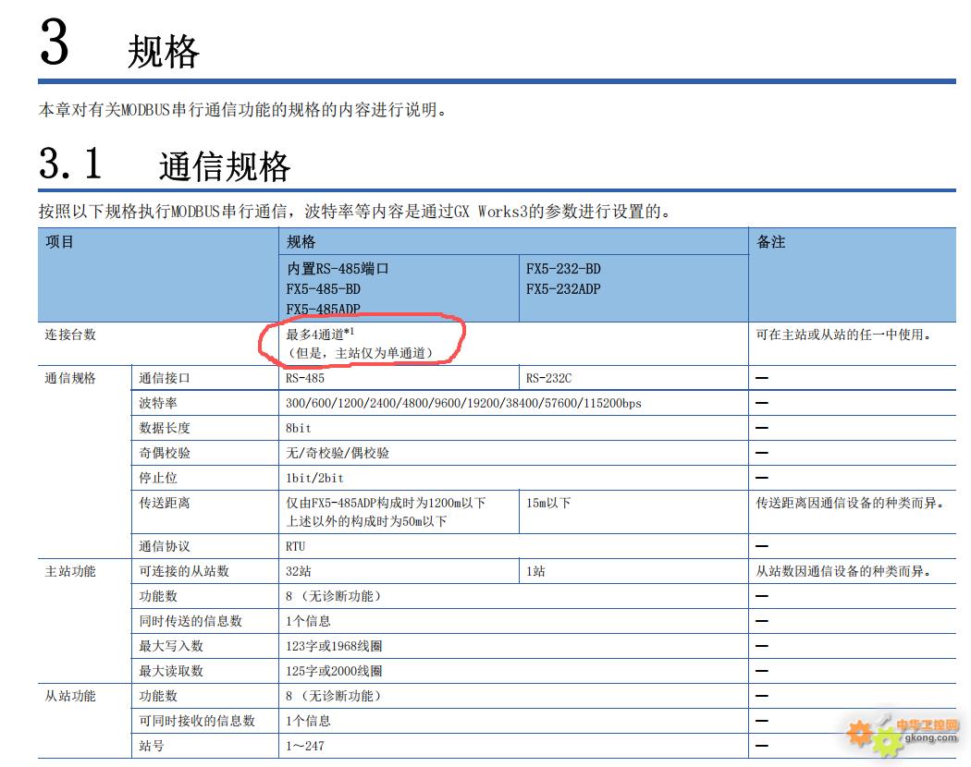
Task: Click the chapter heading "3 规格"
Action: [x=118, y=48]
